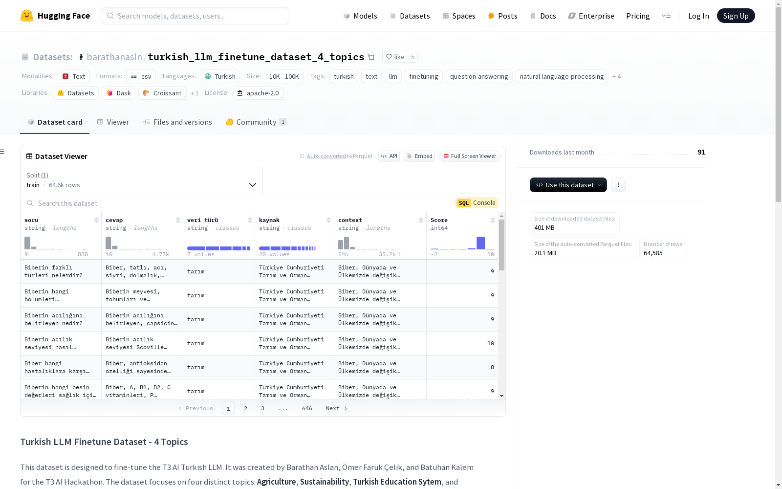This screenshot has height=489, width=782.
Task: Go to the Pricing page
Action: [638, 16]
